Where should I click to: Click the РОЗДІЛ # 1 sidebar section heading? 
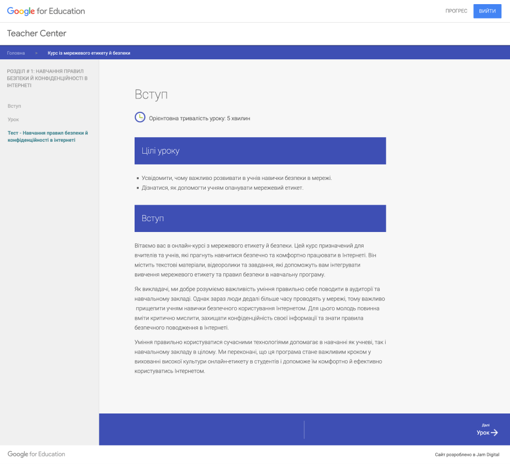[x=45, y=78]
